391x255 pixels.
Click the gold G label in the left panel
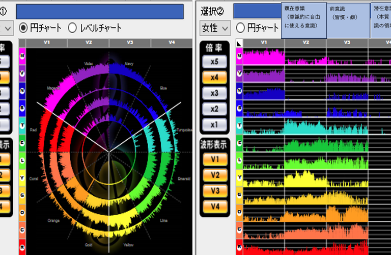22,195
